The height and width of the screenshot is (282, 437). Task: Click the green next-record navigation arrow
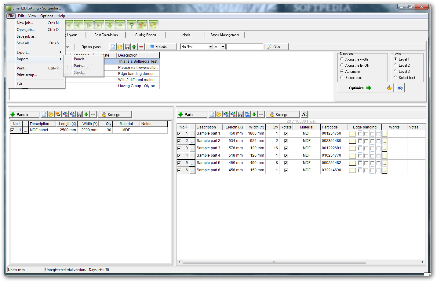coord(89,25)
